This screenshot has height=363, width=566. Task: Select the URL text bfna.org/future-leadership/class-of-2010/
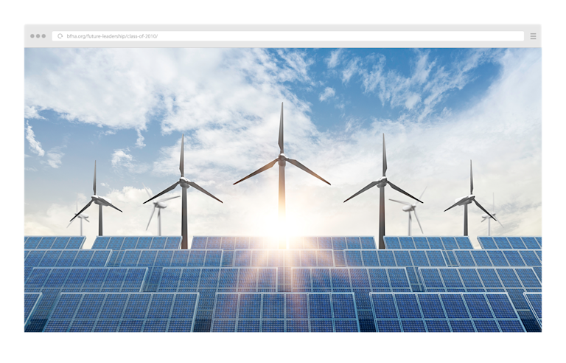pos(112,36)
